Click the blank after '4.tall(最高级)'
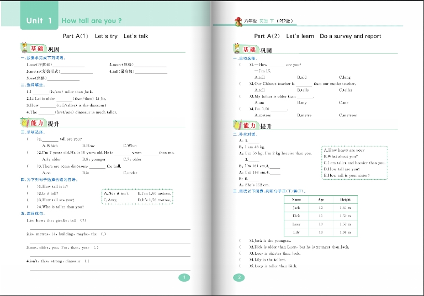This screenshot has height=296, width=424. [x=151, y=72]
